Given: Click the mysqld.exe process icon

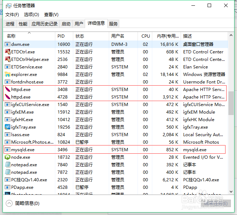Looking at the screenshot, I should pyautogui.click(x=8, y=149).
